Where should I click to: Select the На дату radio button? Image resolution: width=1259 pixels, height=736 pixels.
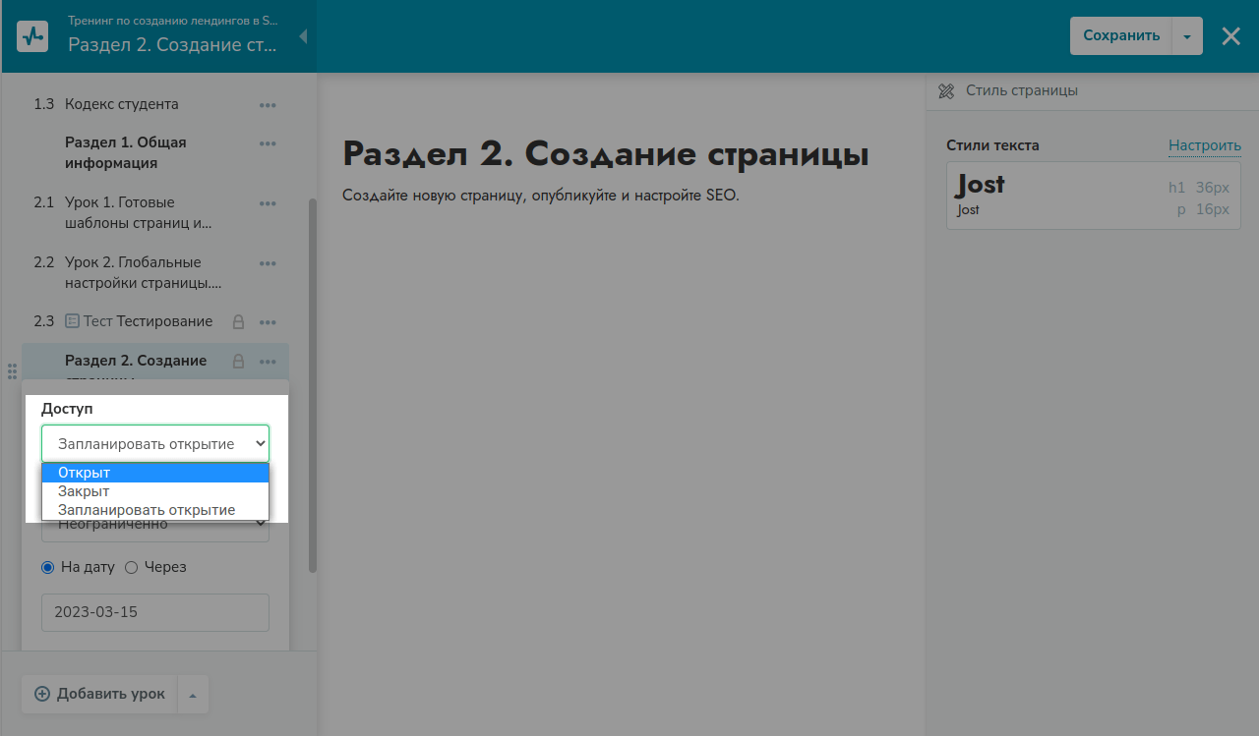(x=48, y=567)
